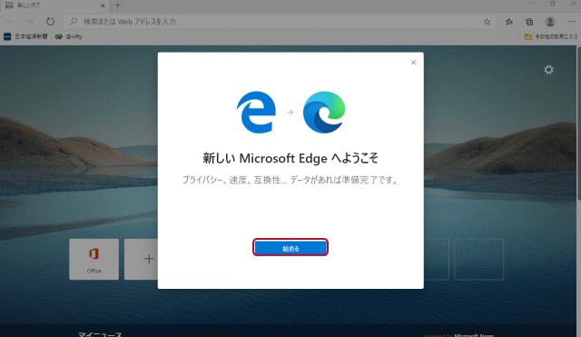The image size is (581, 337).
Task: Click the 始める button in the welcome dialog
Action: [x=290, y=248]
